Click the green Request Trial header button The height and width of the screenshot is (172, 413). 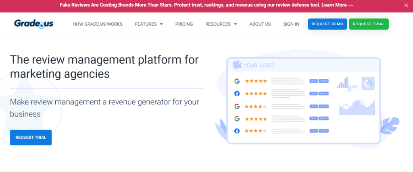[369, 24]
